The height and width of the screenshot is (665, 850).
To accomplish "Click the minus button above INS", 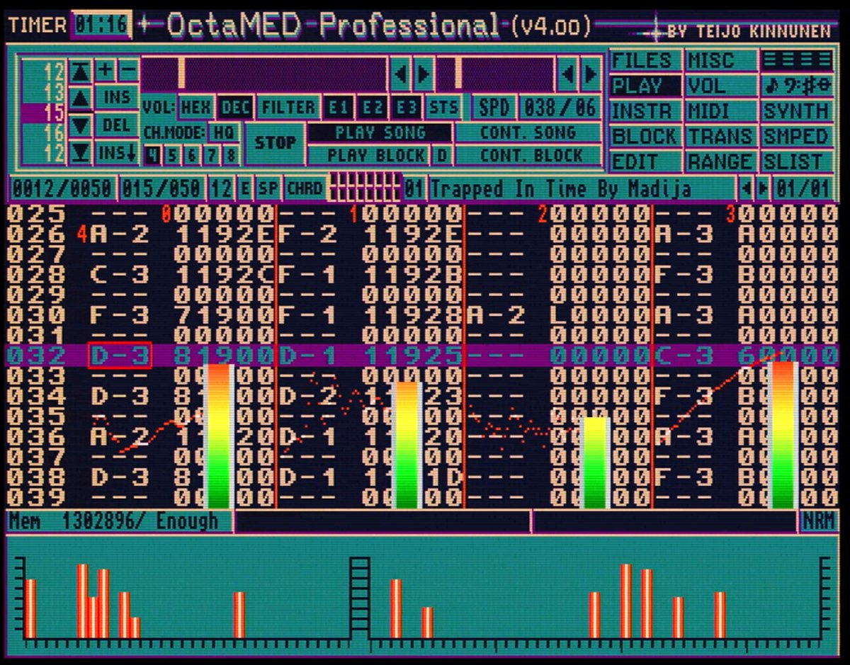I will click(128, 70).
